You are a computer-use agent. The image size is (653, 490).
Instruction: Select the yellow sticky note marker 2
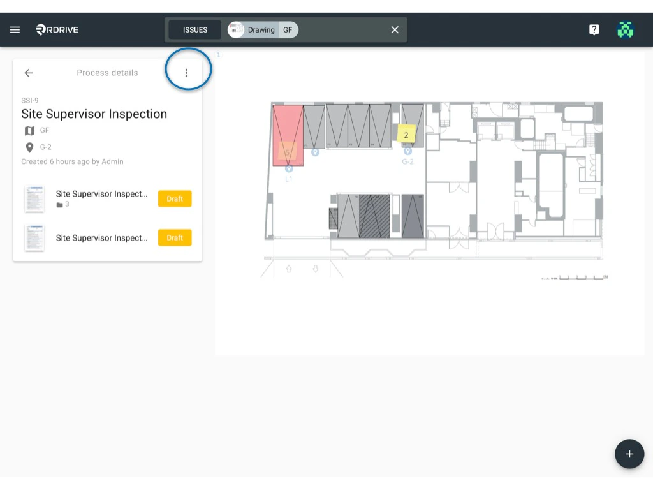[406, 134]
